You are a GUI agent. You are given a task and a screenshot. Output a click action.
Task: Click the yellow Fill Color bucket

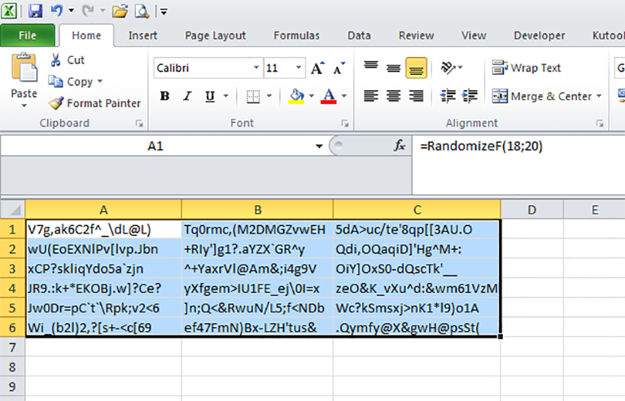[x=297, y=96]
